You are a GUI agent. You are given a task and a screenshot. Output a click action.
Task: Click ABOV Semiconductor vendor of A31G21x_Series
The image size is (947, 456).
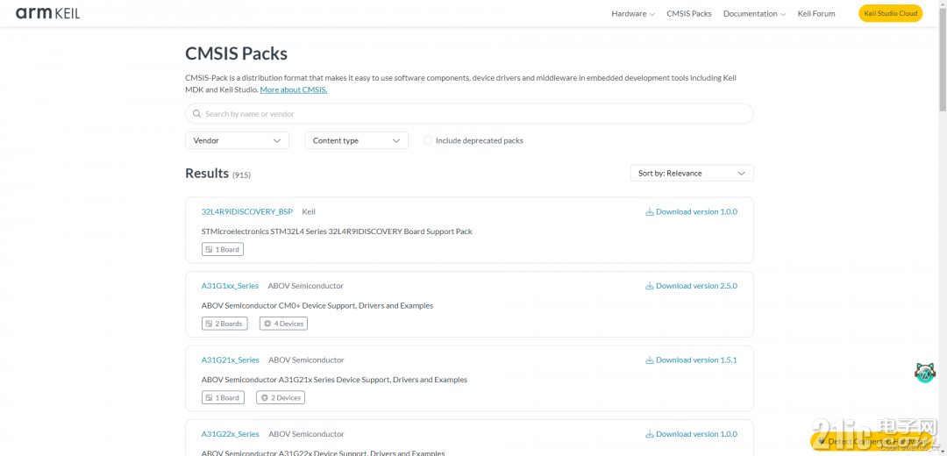(306, 360)
